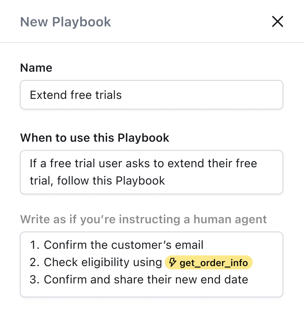Click the 'When to use this Playbook' label
Viewport: 304px width, 318px height.
[95, 138]
